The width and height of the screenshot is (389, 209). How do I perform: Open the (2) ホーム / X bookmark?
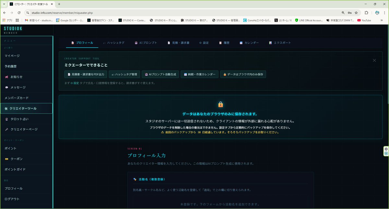pos(283,20)
